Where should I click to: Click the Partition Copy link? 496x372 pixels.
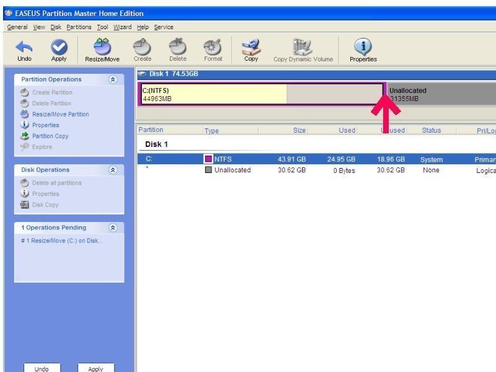(50, 136)
